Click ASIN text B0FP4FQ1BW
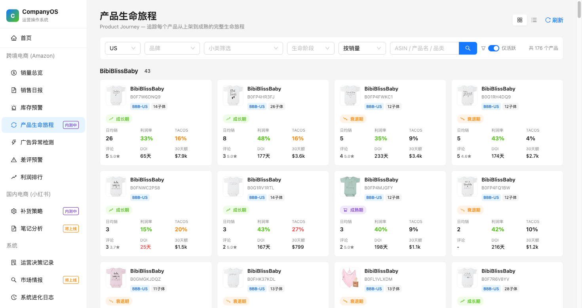 point(496,188)
